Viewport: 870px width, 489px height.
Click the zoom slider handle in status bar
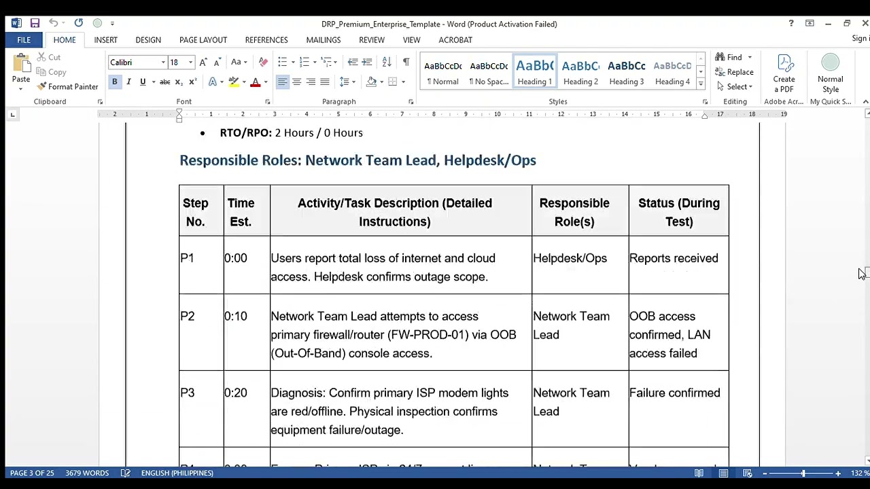pos(803,473)
